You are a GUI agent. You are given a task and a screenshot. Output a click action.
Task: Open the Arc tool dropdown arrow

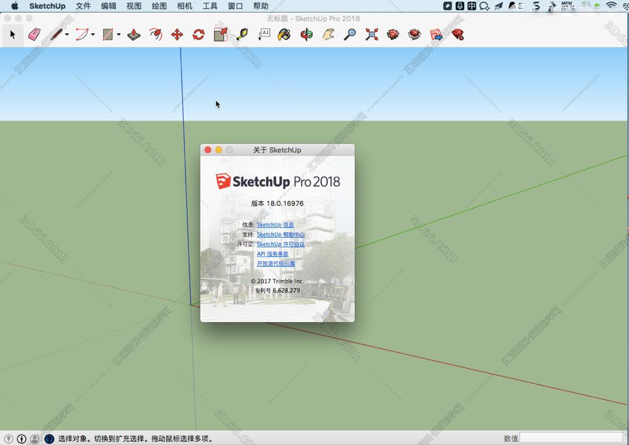(x=93, y=35)
